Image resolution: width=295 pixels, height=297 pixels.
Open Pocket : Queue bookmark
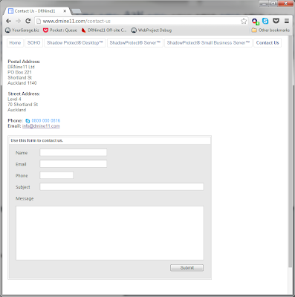(x=60, y=30)
